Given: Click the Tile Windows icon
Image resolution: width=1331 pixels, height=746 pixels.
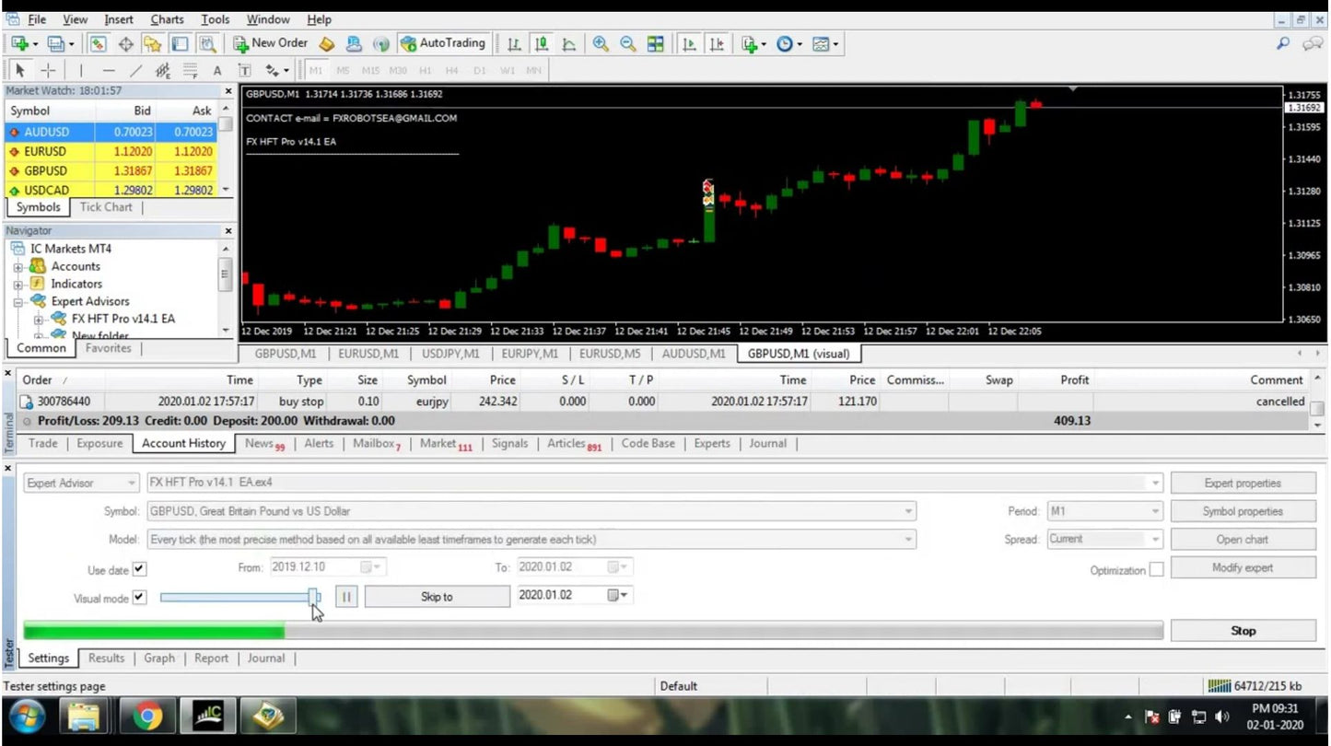Looking at the screenshot, I should pos(656,42).
